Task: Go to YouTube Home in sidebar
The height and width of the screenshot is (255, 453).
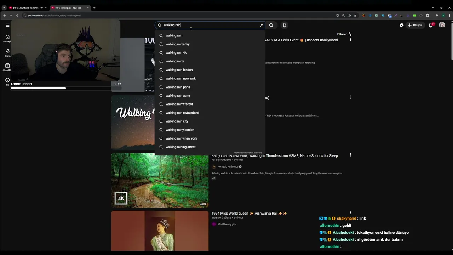Action: (x=7, y=39)
